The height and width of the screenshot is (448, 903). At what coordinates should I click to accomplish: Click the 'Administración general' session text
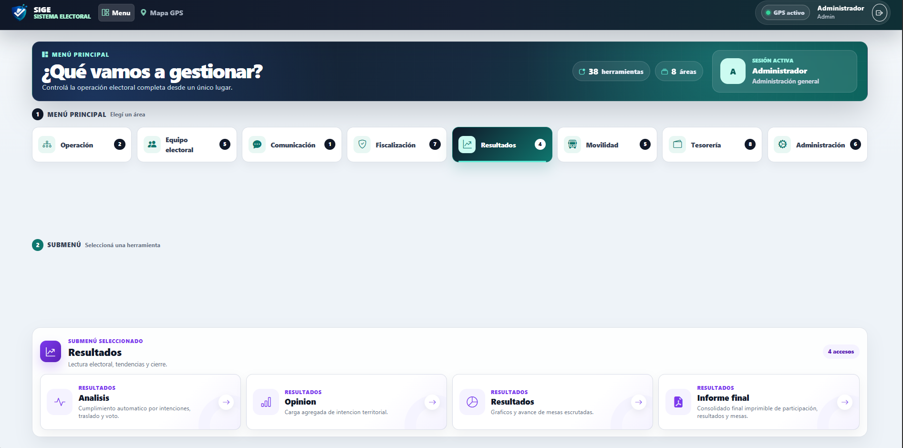click(785, 82)
